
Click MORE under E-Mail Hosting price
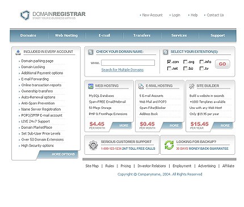pyautogui.click(x=174, y=125)
